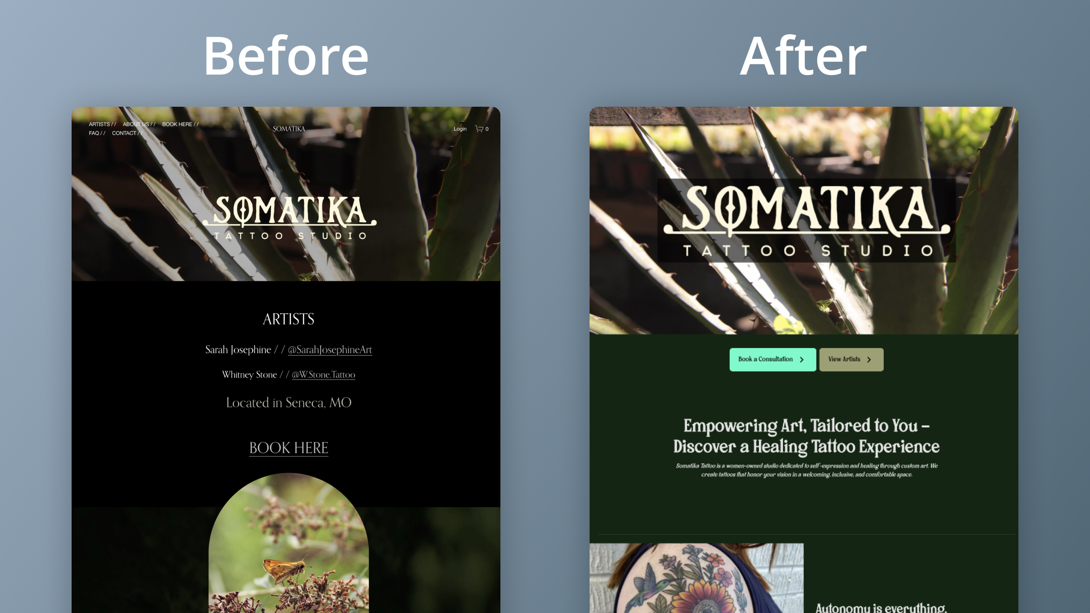Go to CONTACT // nav item
Viewport: 1090px width, 613px height.
tap(127, 133)
